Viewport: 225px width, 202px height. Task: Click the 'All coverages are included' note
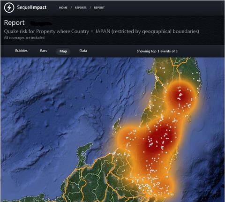[24, 37]
